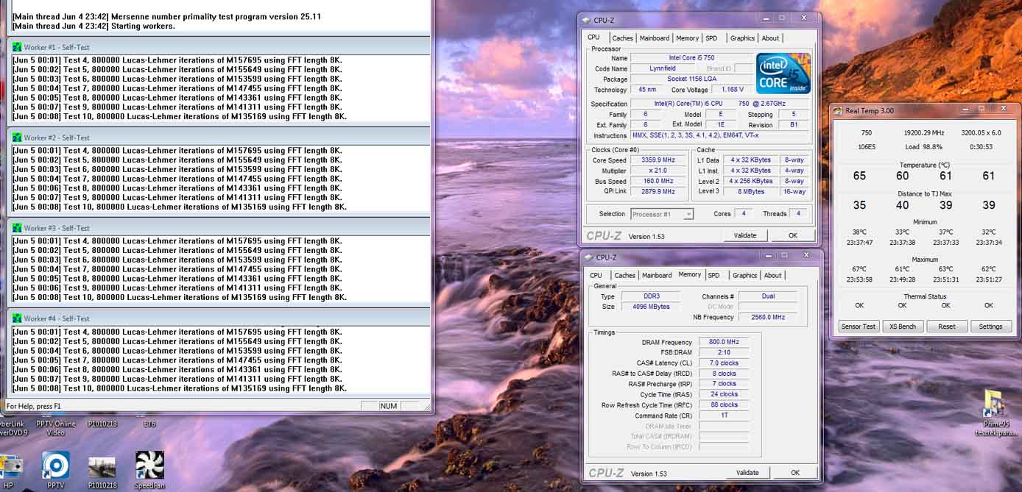
Task: Start XS Bench in Real Temp
Action: (902, 326)
